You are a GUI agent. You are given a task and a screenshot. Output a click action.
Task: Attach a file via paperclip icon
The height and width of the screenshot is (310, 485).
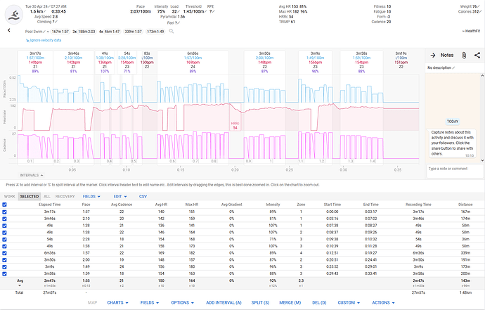coord(464,55)
